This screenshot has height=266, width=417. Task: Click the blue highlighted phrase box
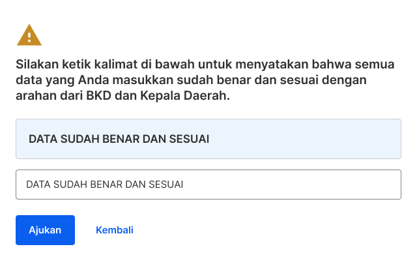click(208, 139)
